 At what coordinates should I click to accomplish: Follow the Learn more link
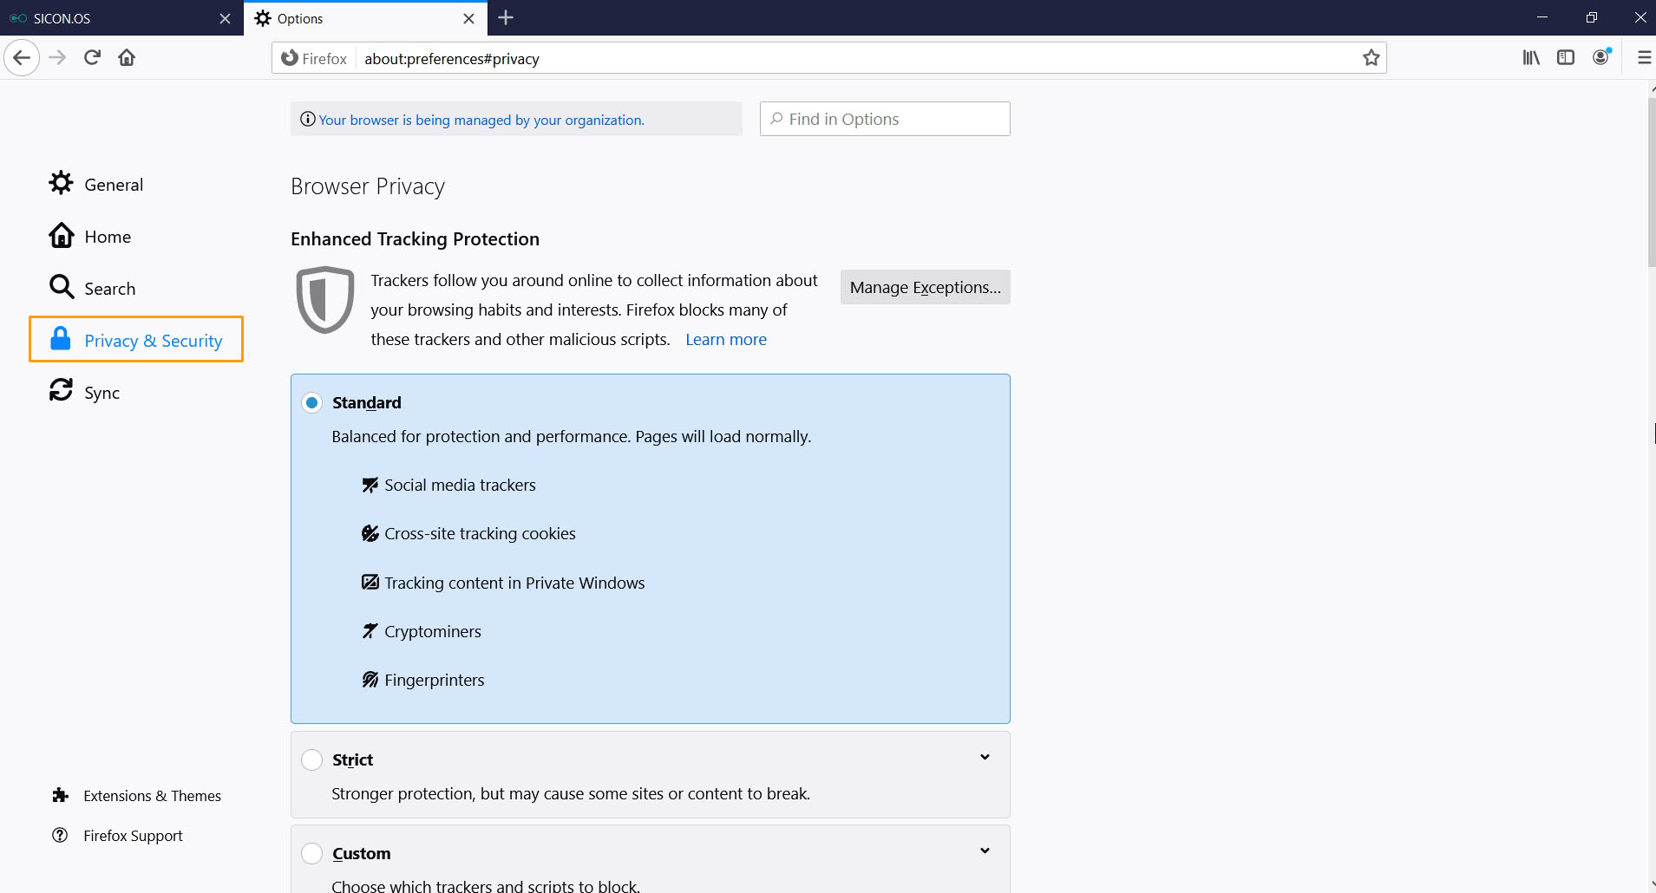tap(726, 340)
